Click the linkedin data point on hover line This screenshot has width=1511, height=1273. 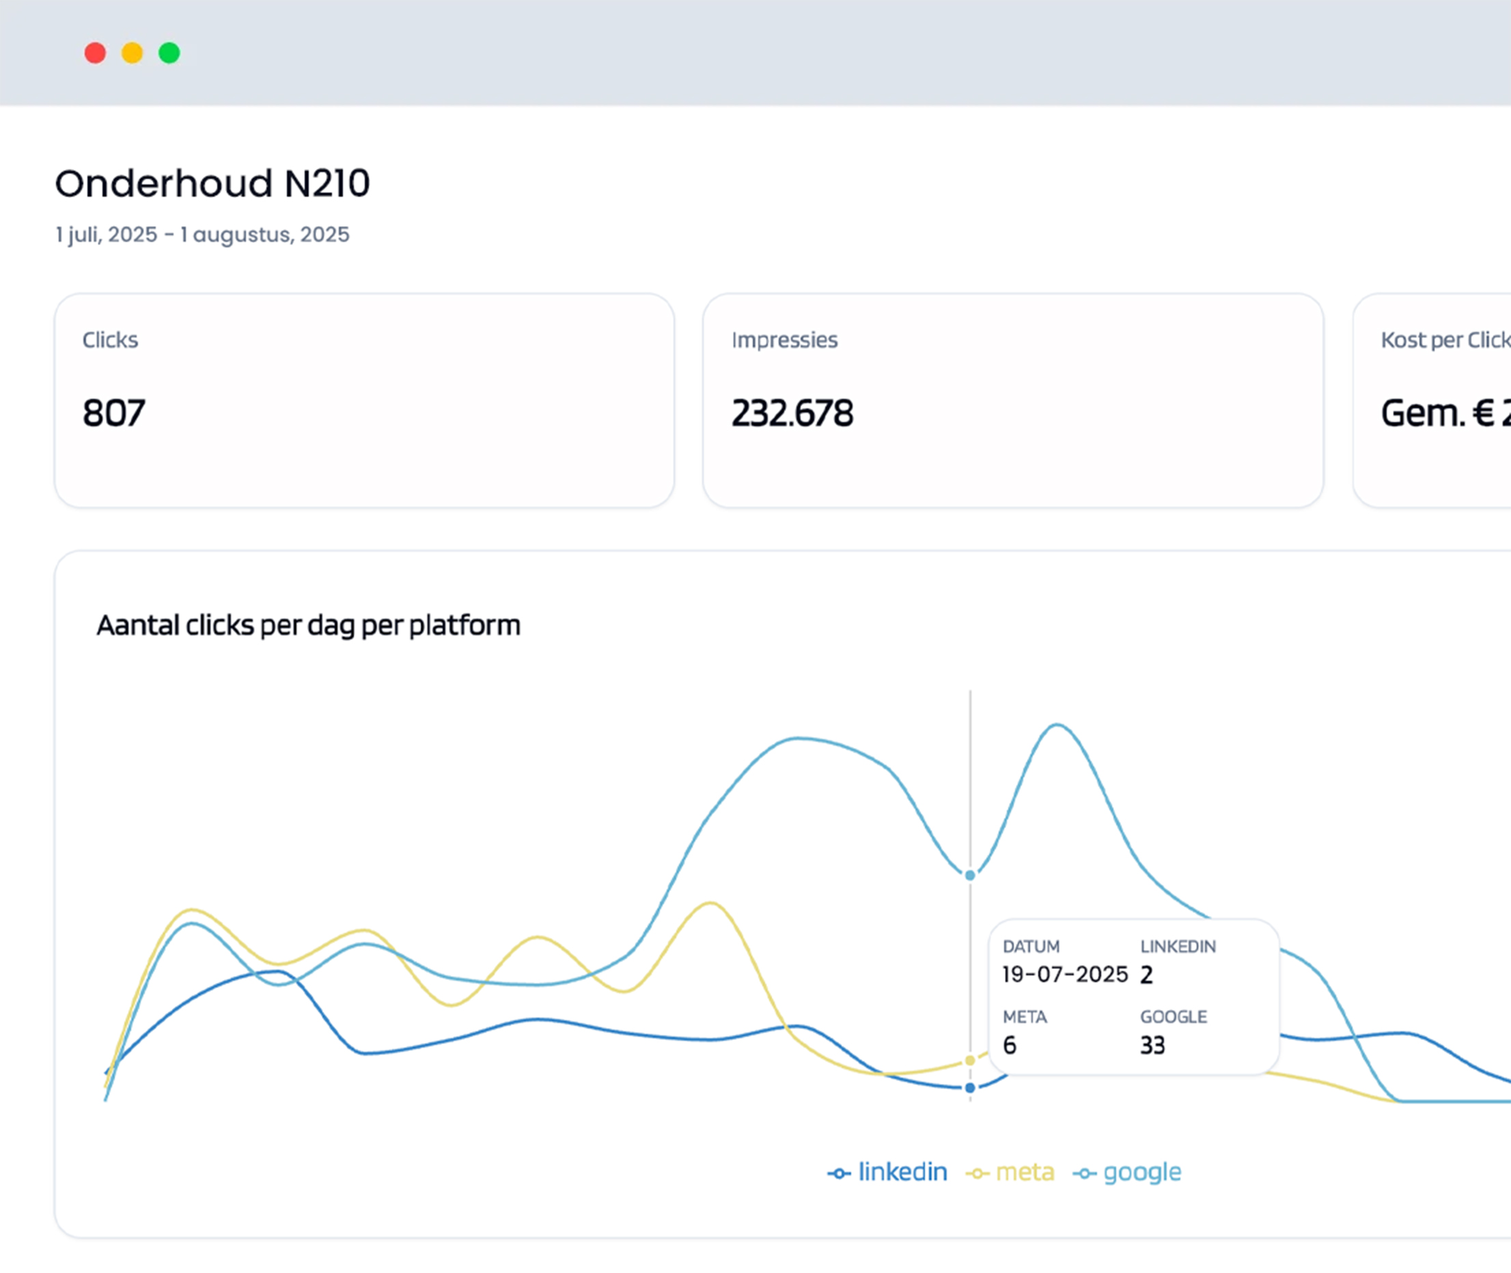pos(969,1087)
